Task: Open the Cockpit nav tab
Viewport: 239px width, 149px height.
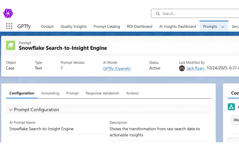Action: coord(47,27)
